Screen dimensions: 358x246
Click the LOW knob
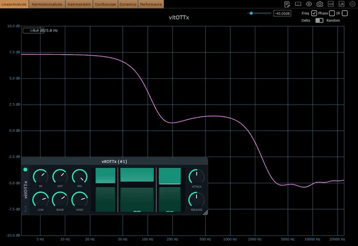point(41,200)
